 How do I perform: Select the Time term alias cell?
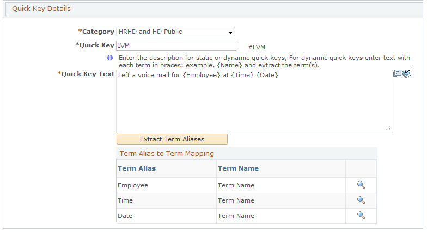(x=167, y=200)
